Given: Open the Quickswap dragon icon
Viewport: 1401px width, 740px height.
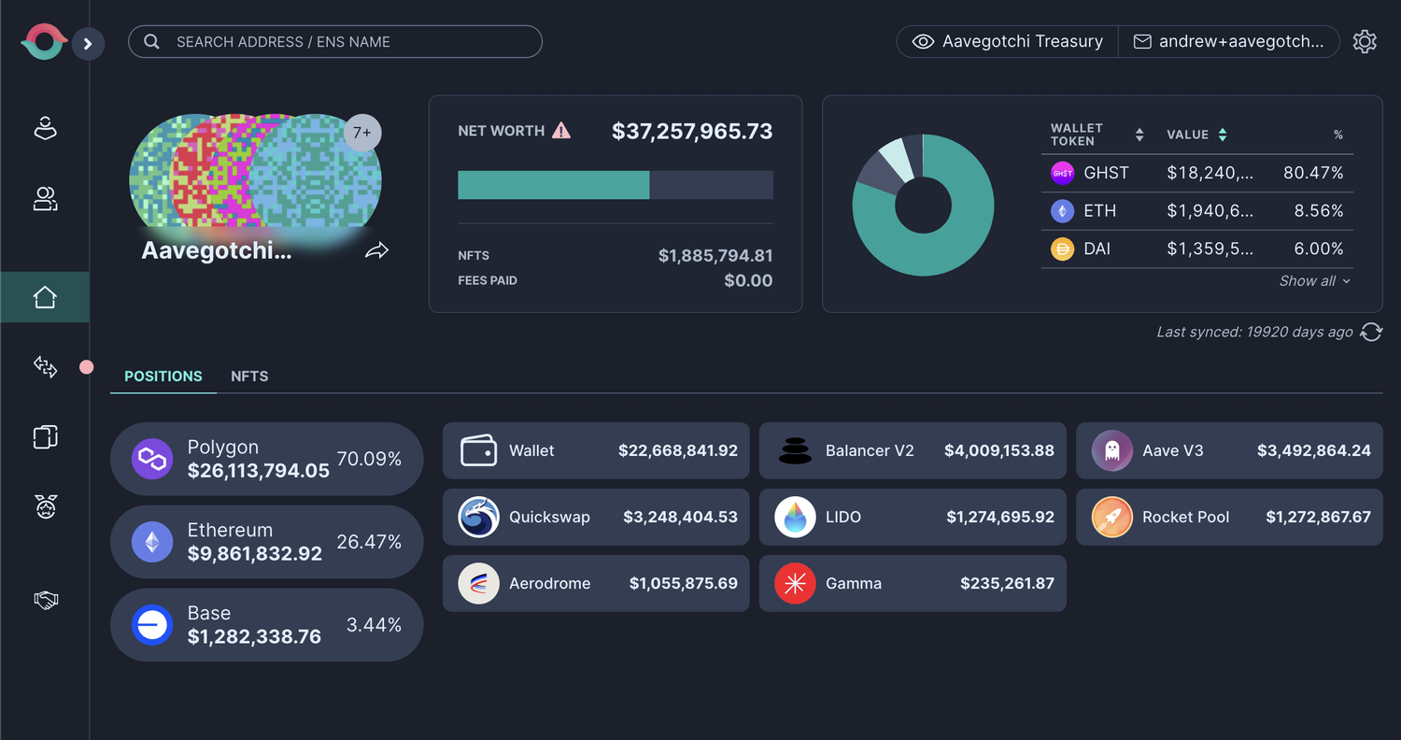Looking at the screenshot, I should coord(479,517).
